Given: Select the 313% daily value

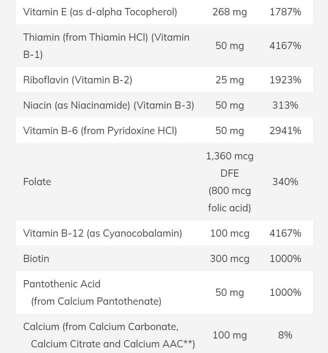Looking at the screenshot, I should [x=285, y=105].
